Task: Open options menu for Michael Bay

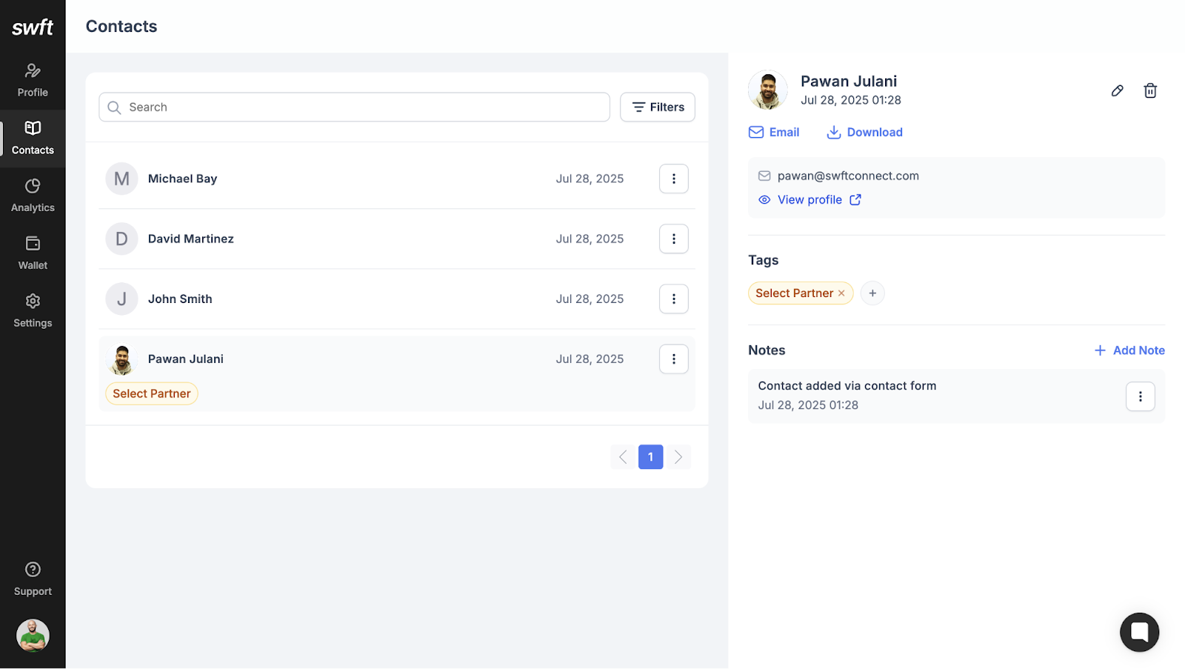Action: coord(673,179)
